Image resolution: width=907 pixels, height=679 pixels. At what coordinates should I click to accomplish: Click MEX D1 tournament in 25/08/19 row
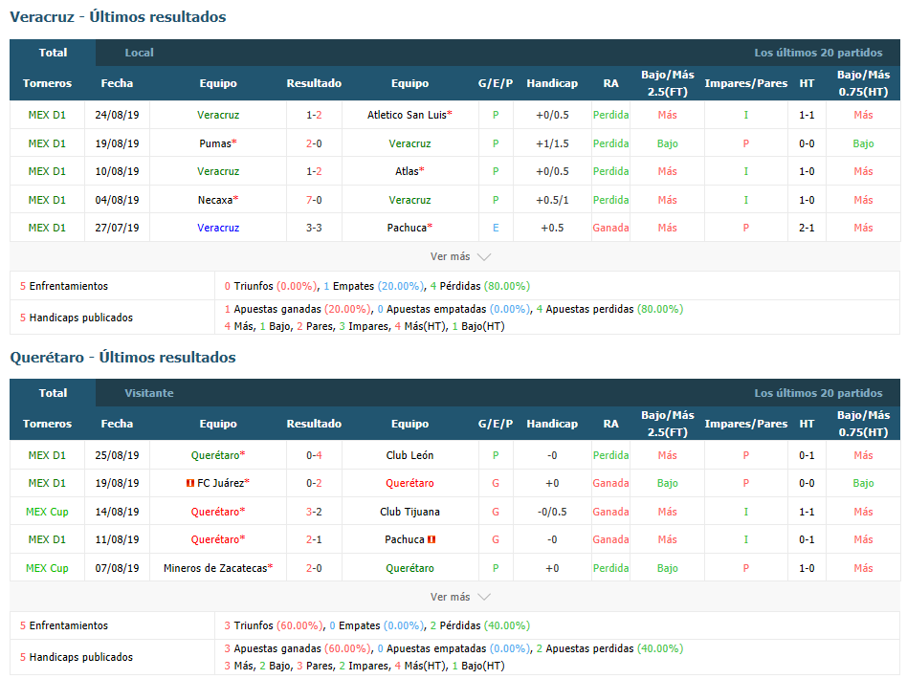(47, 456)
